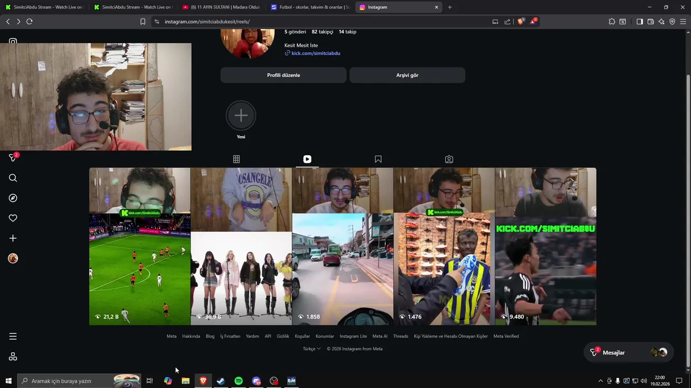Image resolution: width=691 pixels, height=388 pixels.
Task: Open Brave Rewards triangle icon
Action: tap(533, 22)
